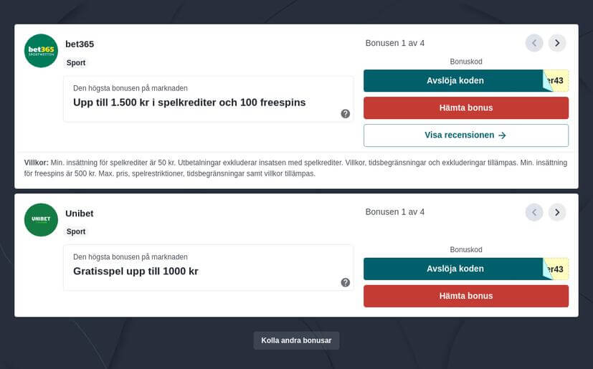Click the help icon in bet365 offer
The width and height of the screenshot is (593, 369).
[346, 114]
